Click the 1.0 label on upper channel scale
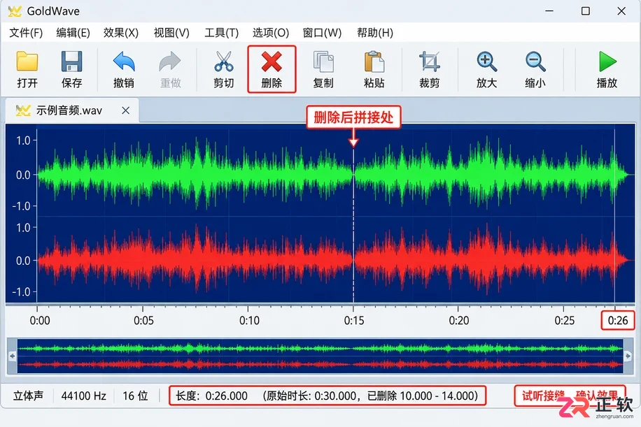Screen dimensions: 641x427 point(23,140)
